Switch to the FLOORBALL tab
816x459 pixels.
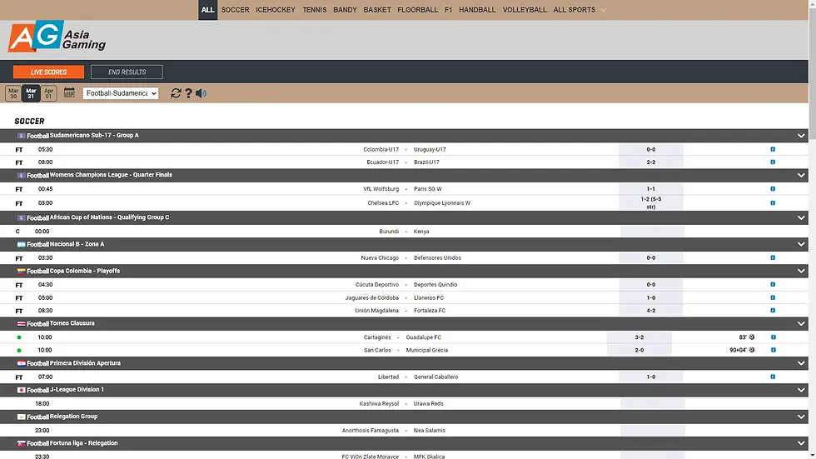[417, 10]
